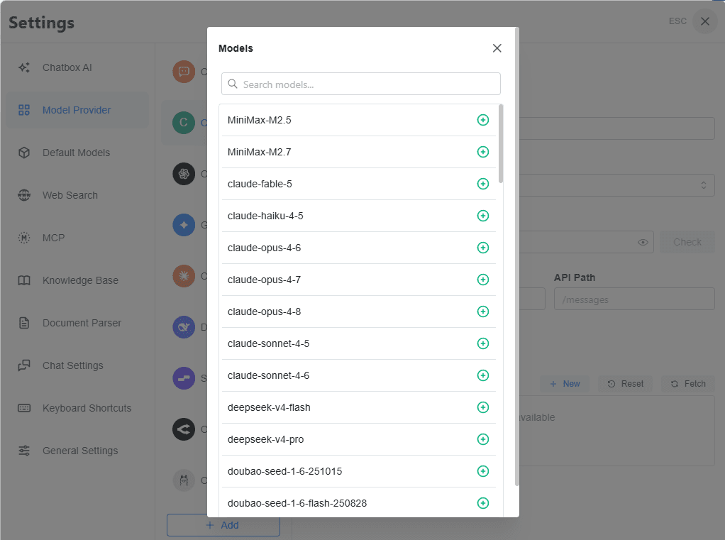
Task: Click the models list scrollbar thumb
Action: click(x=501, y=144)
